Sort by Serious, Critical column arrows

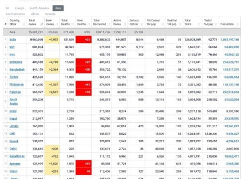click(x=142, y=24)
